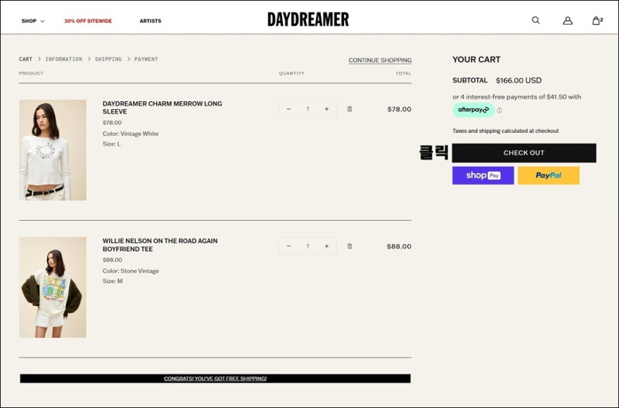Go to the Payment breadcrumb step
This screenshot has height=408, width=619.
tap(146, 59)
